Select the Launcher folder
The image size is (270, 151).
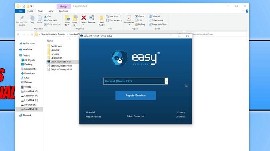[54, 50]
